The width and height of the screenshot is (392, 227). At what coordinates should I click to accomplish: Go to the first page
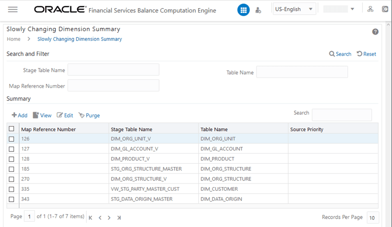click(x=90, y=218)
